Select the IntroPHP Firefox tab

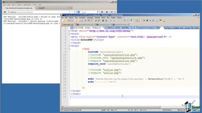(x=52, y=8)
